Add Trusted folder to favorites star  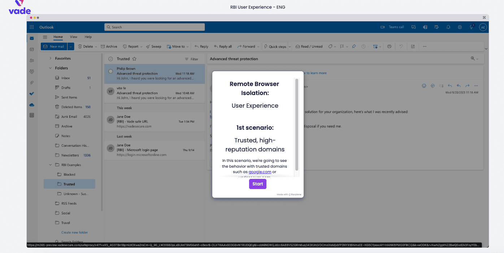tap(134, 59)
